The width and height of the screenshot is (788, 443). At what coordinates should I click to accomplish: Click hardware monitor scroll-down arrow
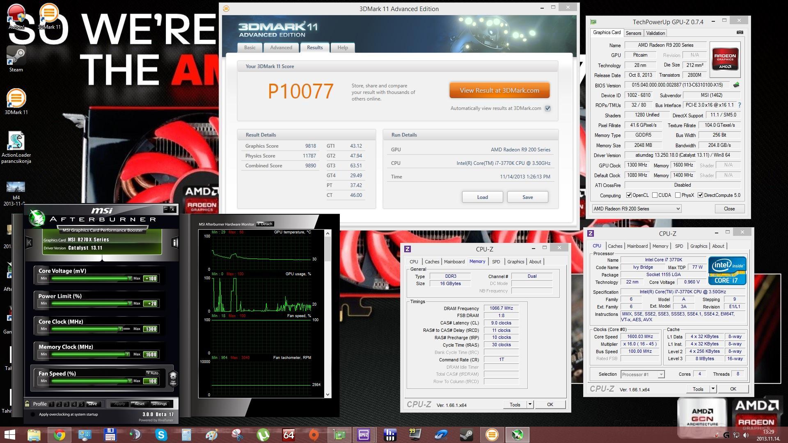(328, 395)
